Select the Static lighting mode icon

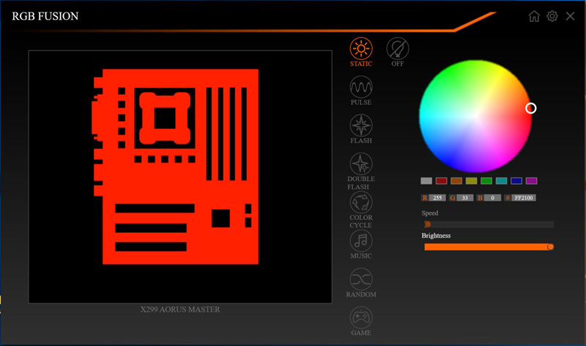coord(360,49)
